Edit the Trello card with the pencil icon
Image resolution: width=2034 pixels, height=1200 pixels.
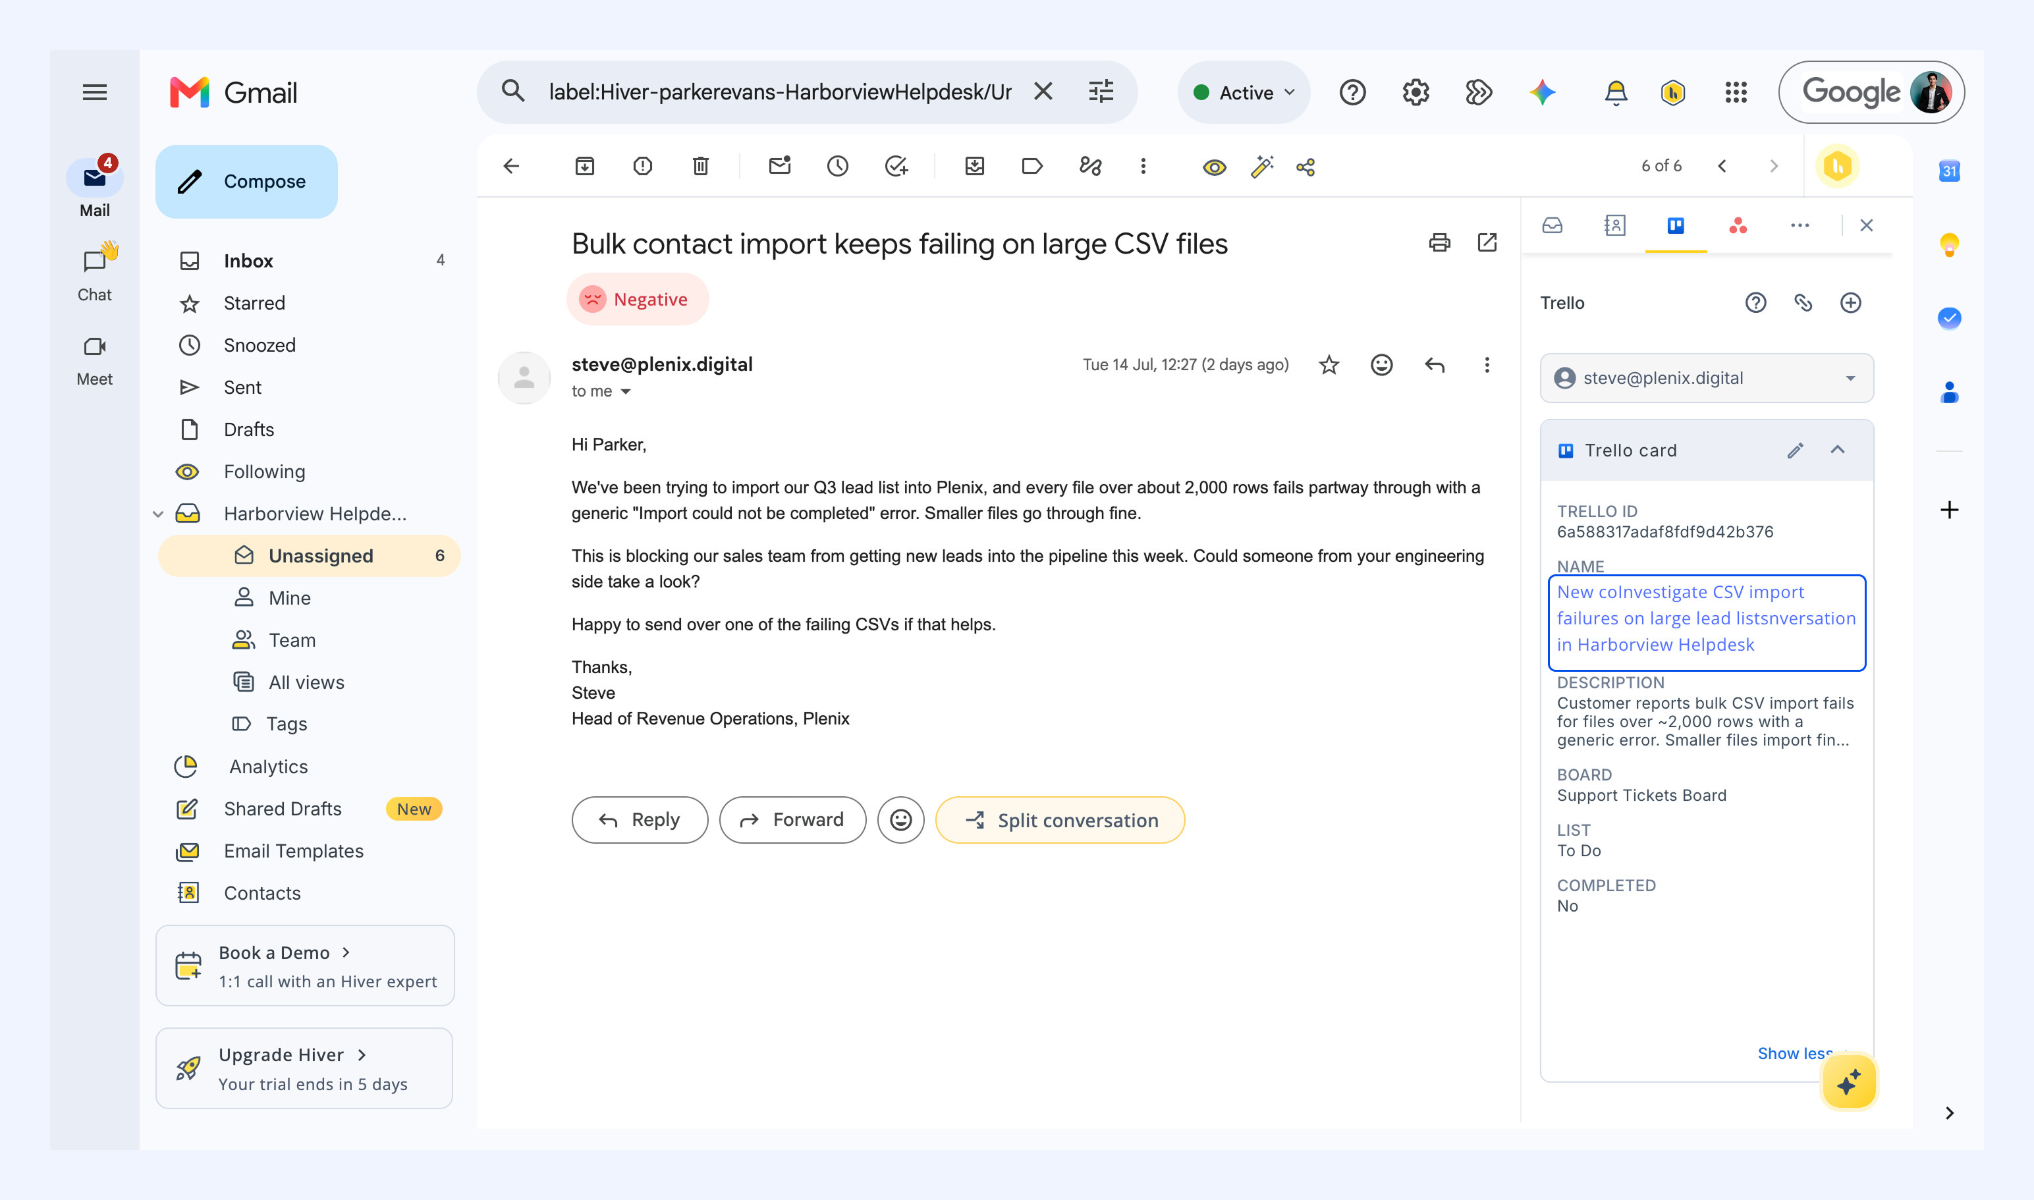tap(1796, 450)
